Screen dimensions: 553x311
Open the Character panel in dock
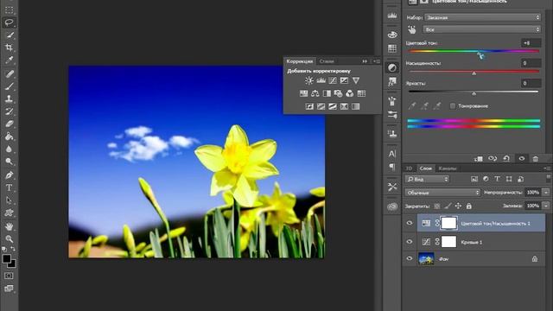point(392,154)
